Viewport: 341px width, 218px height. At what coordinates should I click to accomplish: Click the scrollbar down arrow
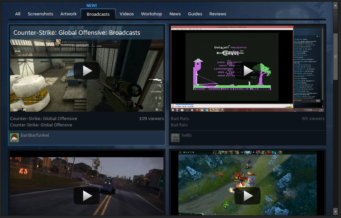(x=335, y=211)
